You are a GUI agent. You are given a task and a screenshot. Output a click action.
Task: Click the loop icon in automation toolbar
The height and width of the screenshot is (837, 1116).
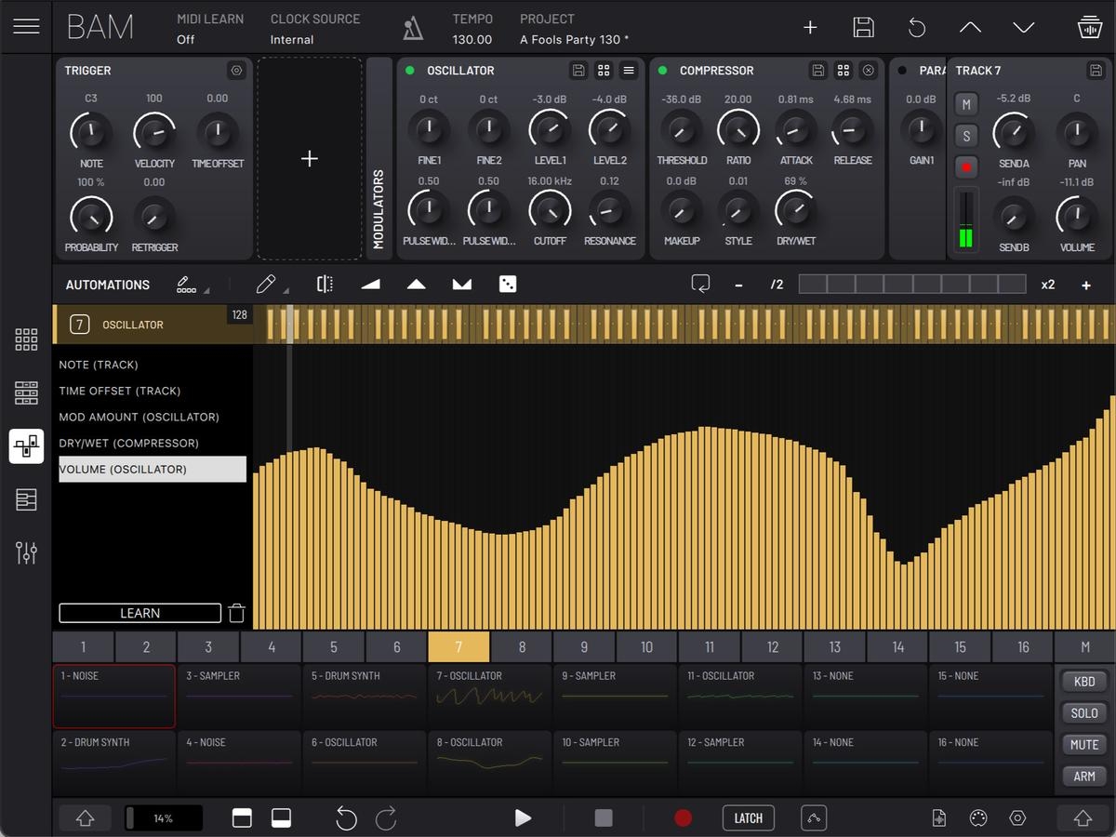tap(700, 285)
